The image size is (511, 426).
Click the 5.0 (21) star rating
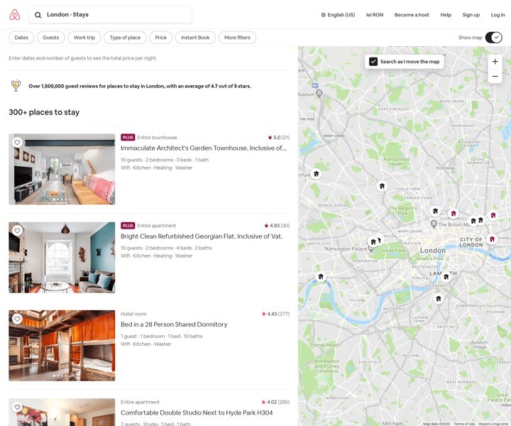(x=279, y=138)
